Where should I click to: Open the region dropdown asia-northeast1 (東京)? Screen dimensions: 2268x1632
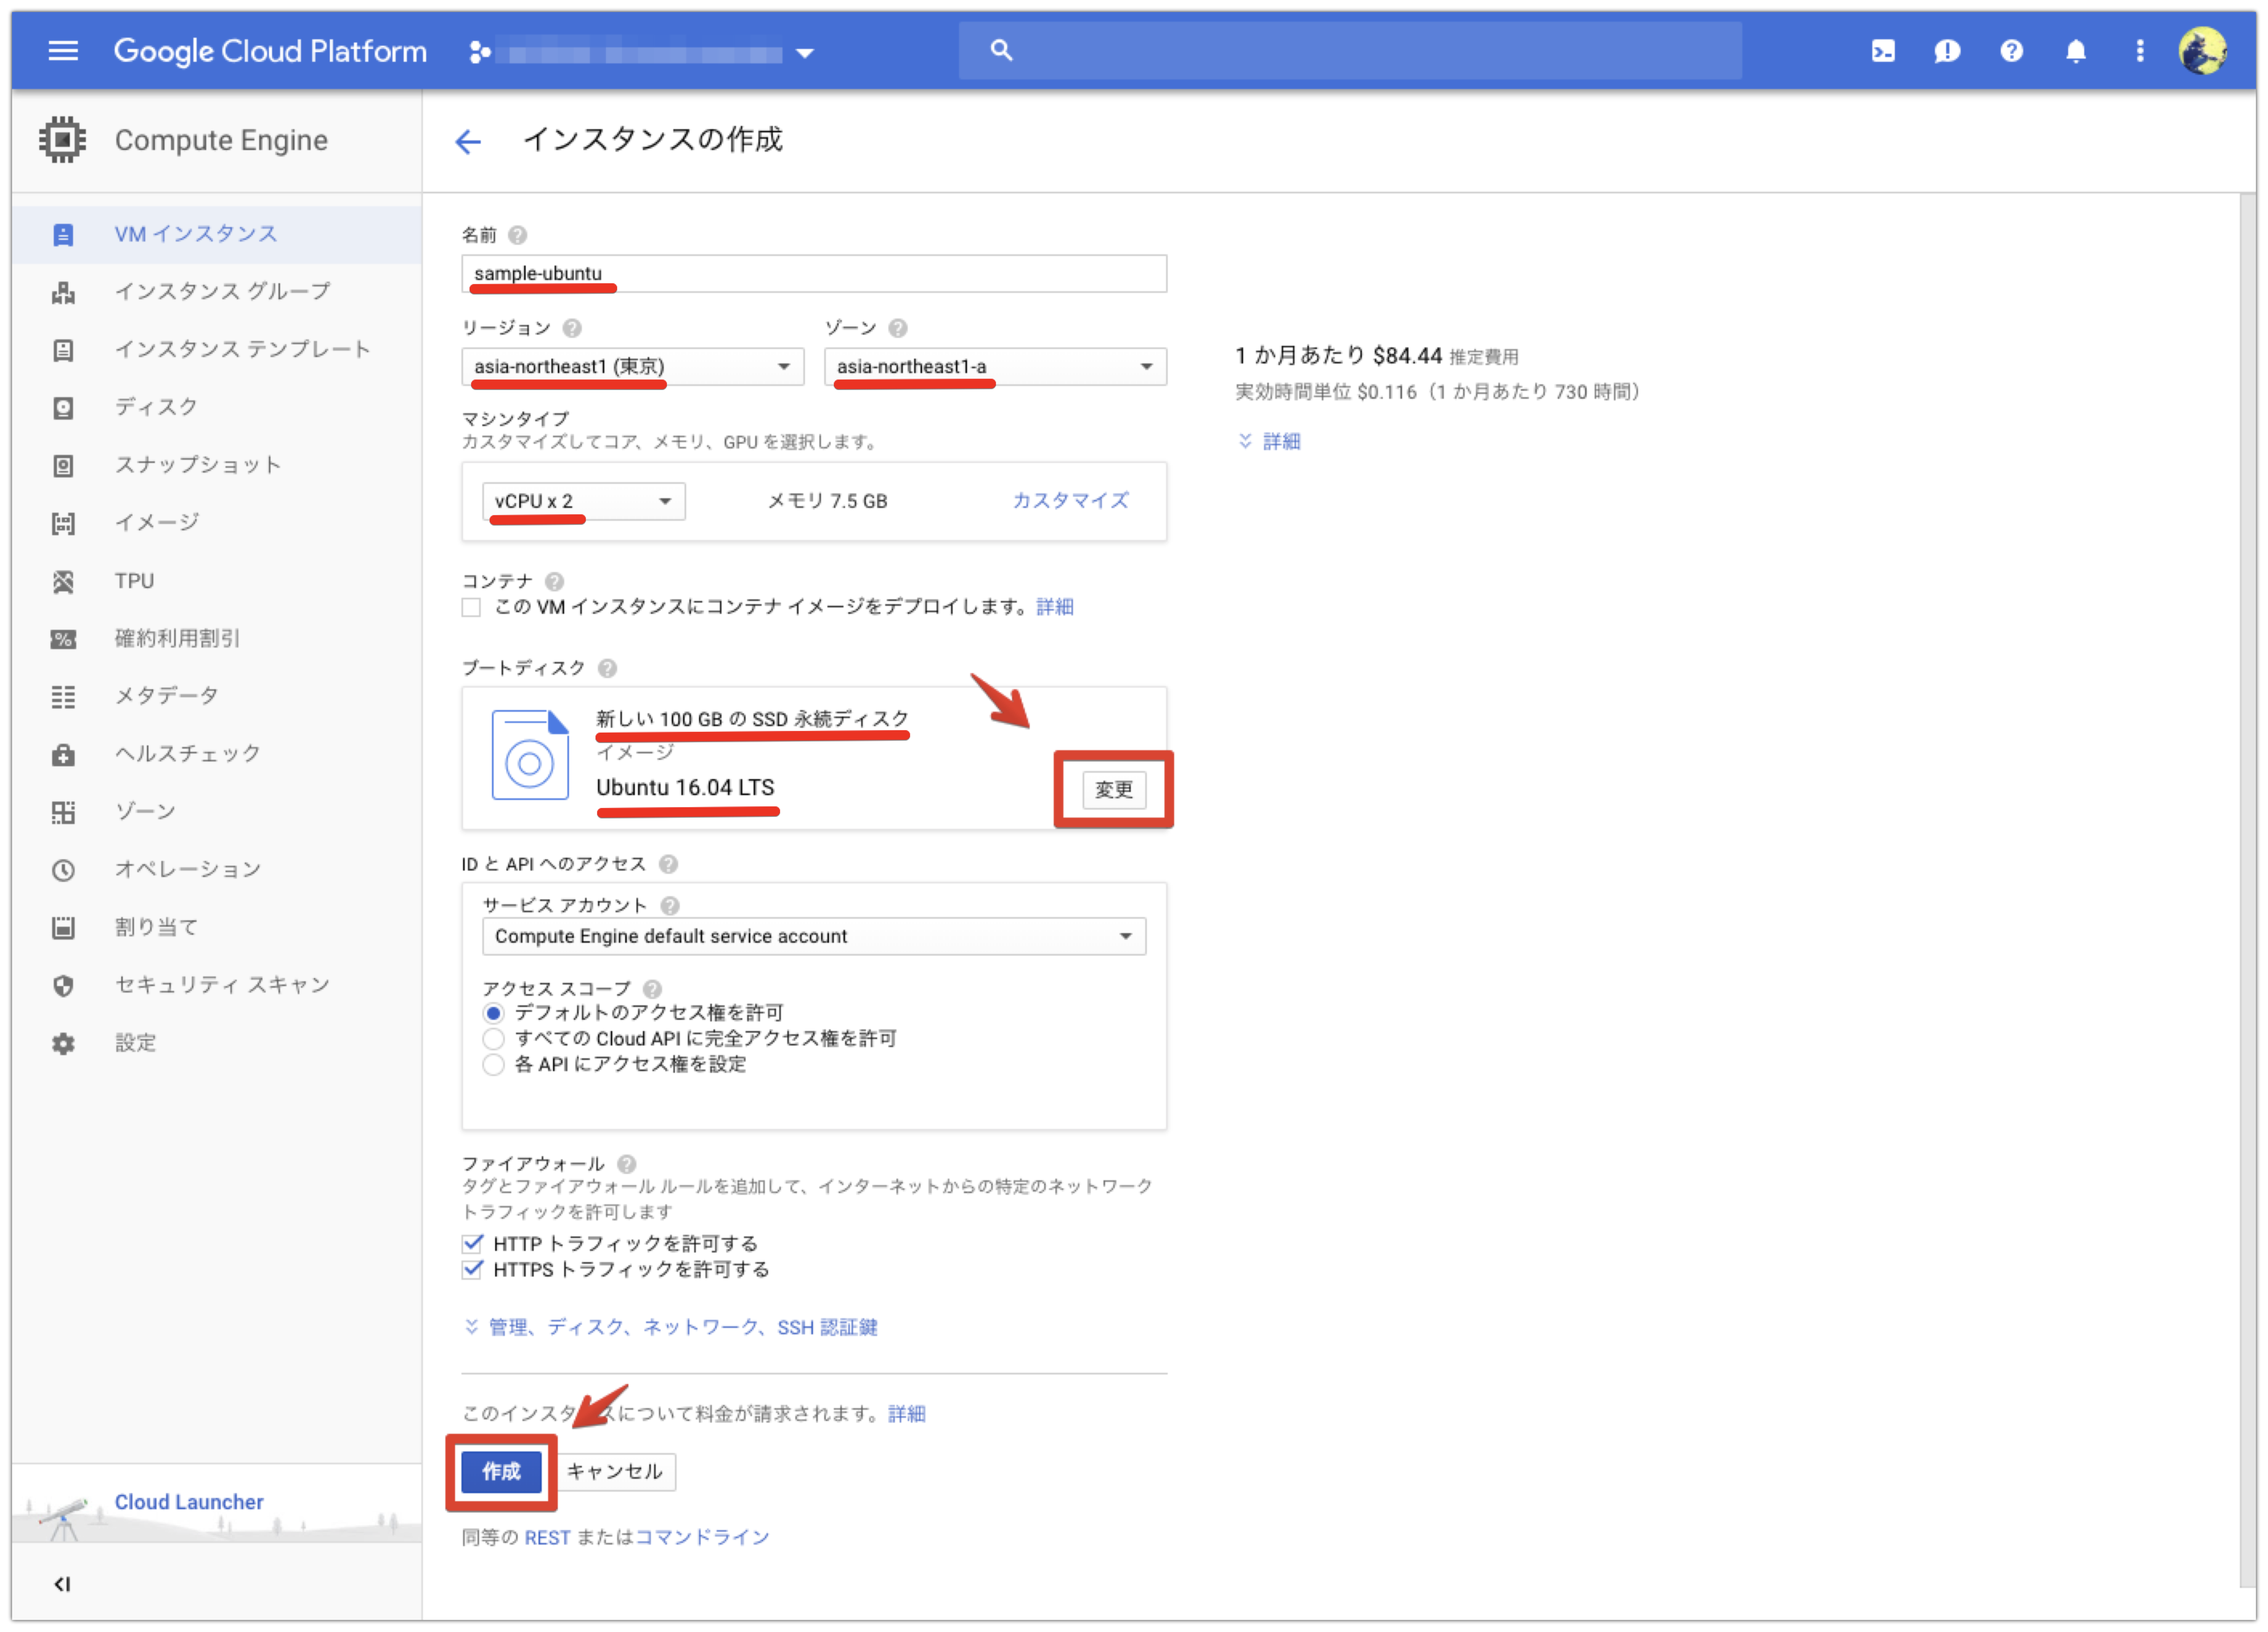[x=633, y=367]
